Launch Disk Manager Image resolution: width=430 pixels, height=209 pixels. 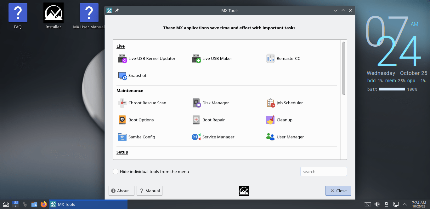[211, 103]
